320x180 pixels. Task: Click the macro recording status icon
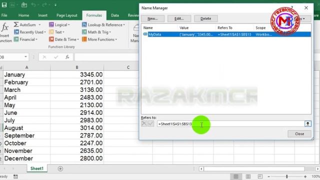tap(15, 176)
